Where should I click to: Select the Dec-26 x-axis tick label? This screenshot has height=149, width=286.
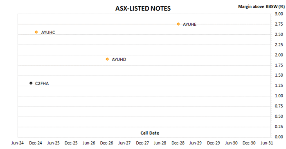coord(106,143)
